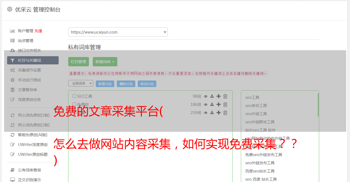Download the 186词 library

click(212, 105)
